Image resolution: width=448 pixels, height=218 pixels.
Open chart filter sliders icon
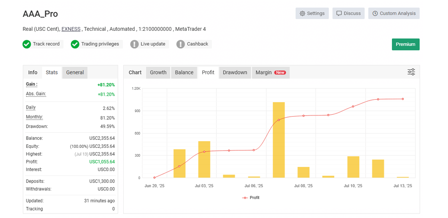(411, 72)
